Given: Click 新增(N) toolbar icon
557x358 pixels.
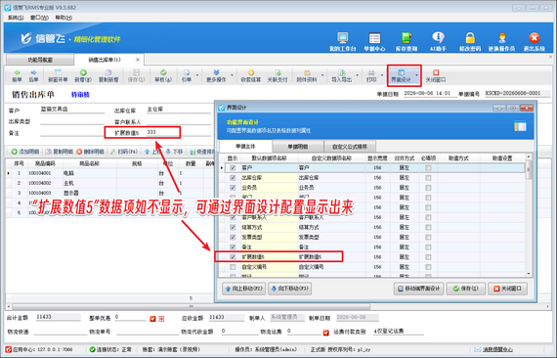Looking at the screenshot, I should click(x=83, y=75).
